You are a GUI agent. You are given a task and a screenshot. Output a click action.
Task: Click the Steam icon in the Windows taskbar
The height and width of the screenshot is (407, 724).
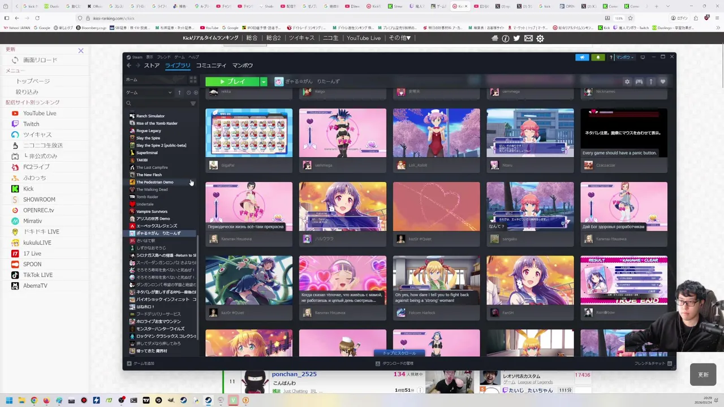point(208,400)
